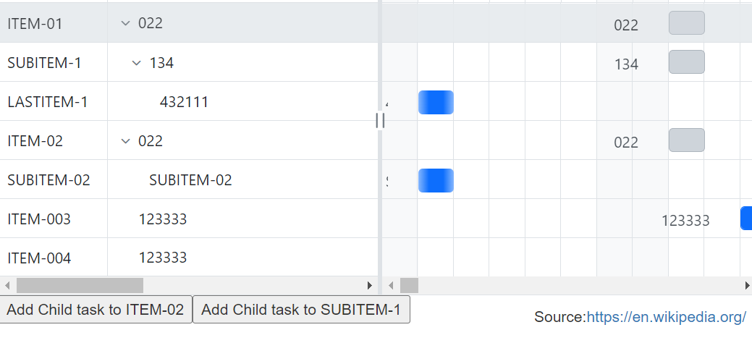The width and height of the screenshot is (752, 343).
Task: Click the splitter handle between grid and chart
Action: pos(379,121)
